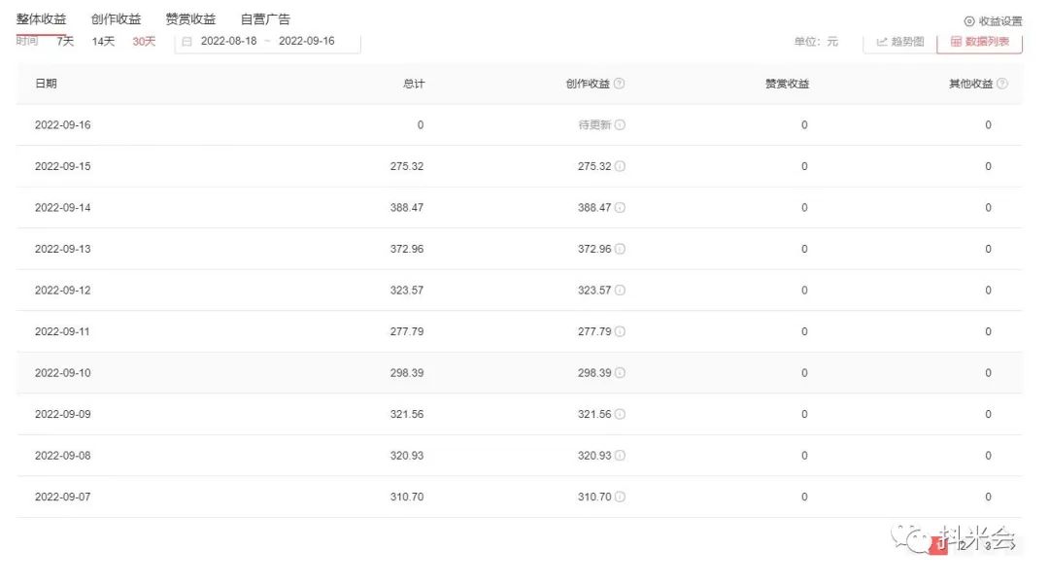Switch to the 创作收益 tab
This screenshot has height=584, width=1049.
116,17
